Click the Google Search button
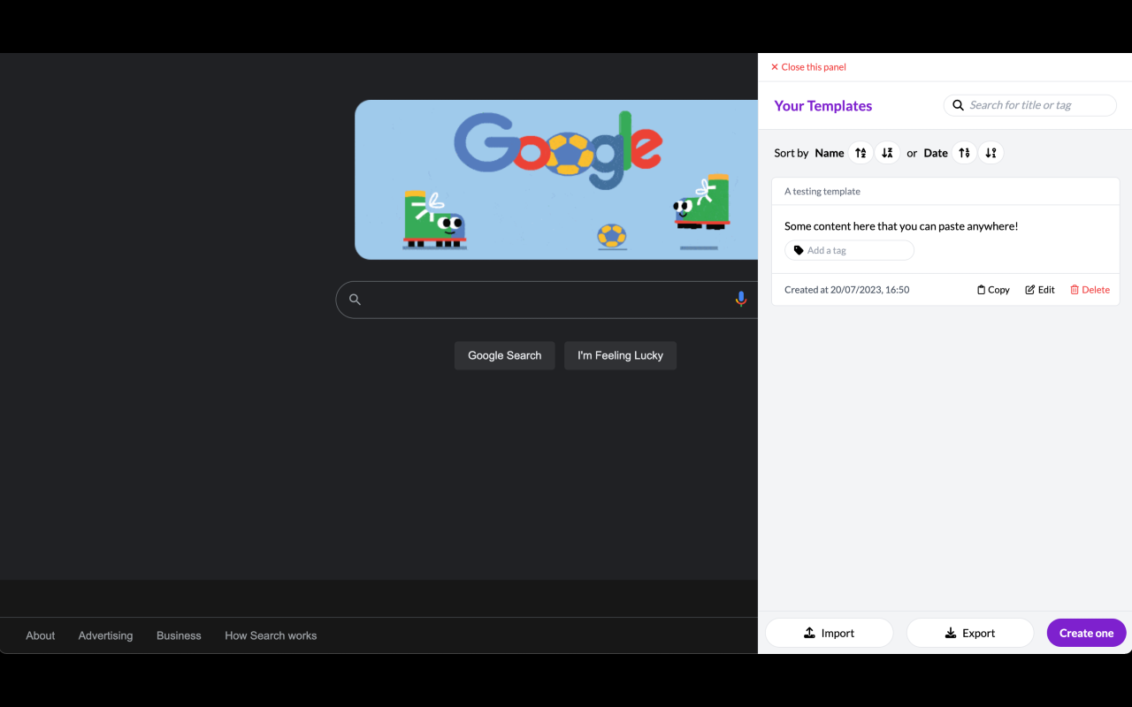 pos(504,355)
